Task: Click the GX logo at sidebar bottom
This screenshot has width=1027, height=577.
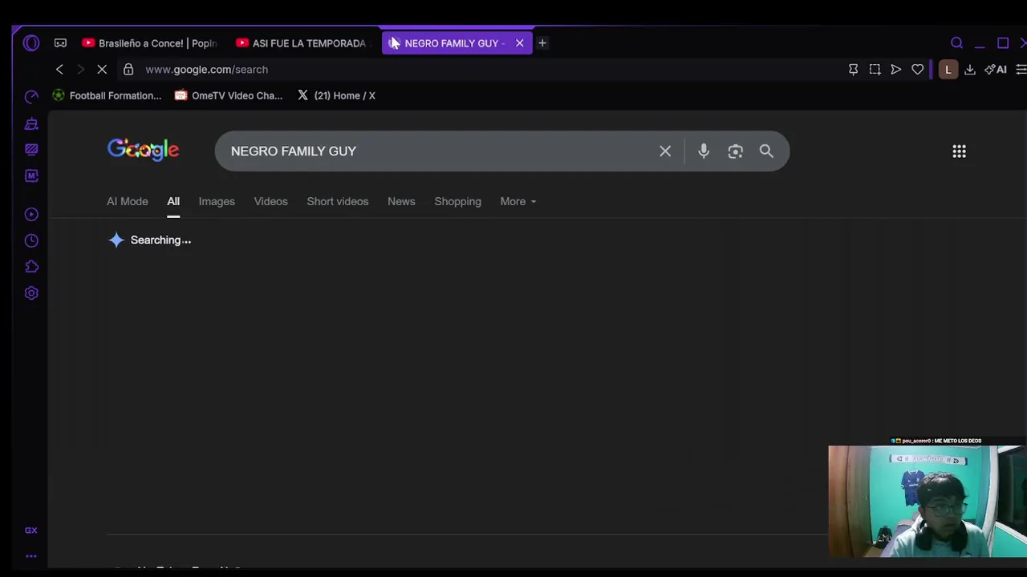Action: click(x=31, y=531)
